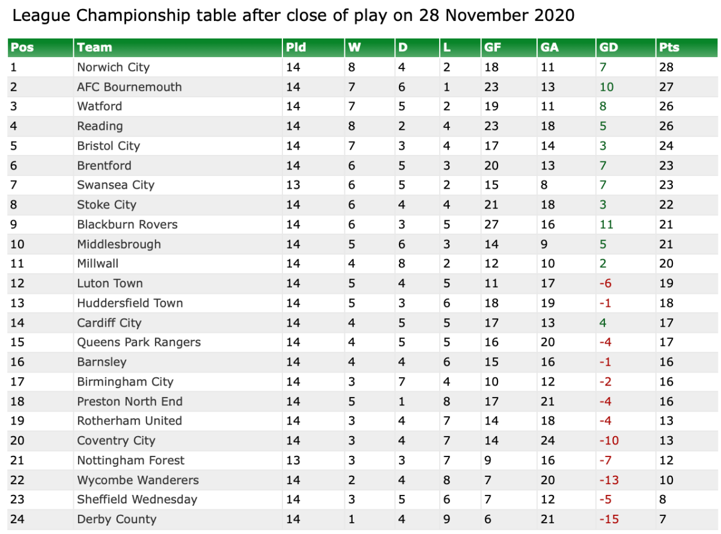Click Blackburn Rovers goal difference value 11
721x534 pixels.
[x=606, y=225]
